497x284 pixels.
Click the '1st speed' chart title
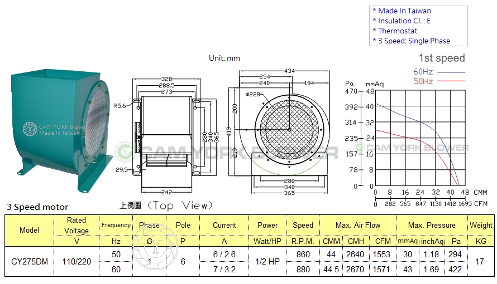coord(442,58)
